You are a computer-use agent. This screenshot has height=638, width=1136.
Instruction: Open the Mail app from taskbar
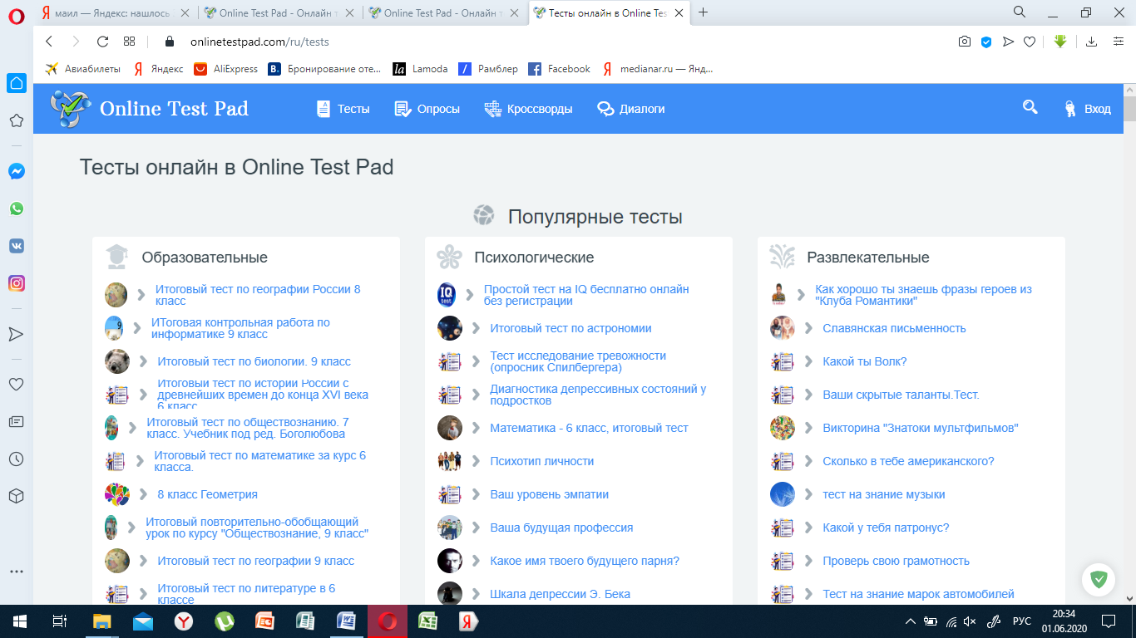(142, 621)
